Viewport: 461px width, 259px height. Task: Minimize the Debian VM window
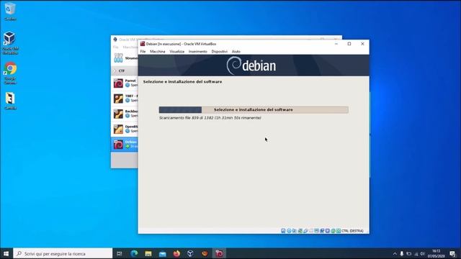[x=336, y=44]
